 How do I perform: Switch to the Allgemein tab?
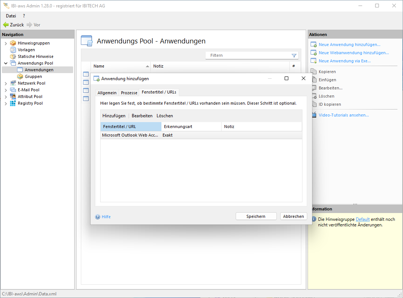click(x=107, y=93)
